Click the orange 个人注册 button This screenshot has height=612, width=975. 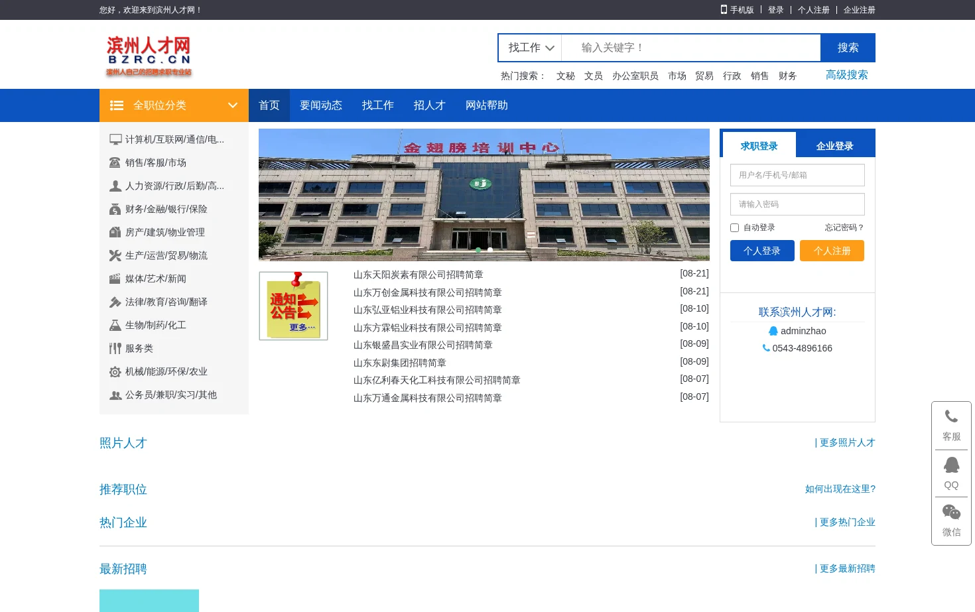click(832, 251)
